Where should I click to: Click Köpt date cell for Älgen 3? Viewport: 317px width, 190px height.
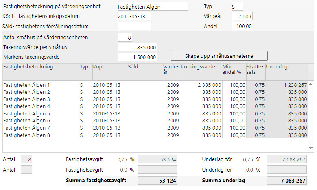pos(110,99)
